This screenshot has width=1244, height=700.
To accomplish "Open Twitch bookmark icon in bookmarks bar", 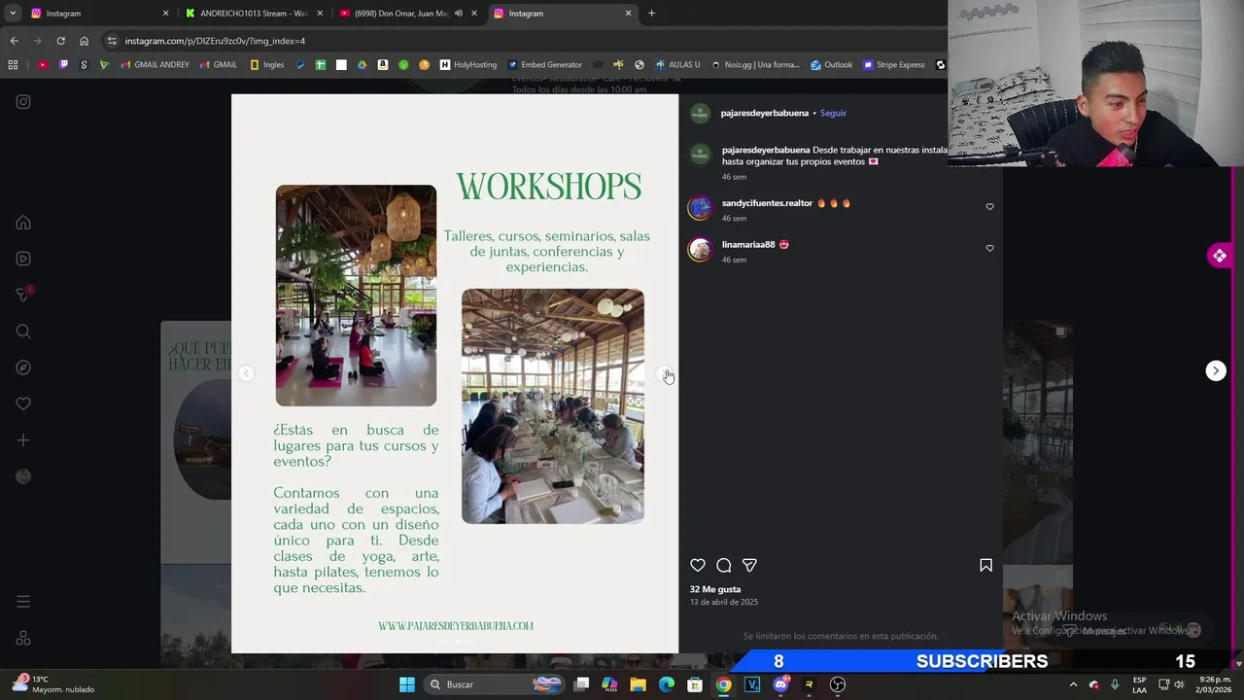I will click(63, 65).
